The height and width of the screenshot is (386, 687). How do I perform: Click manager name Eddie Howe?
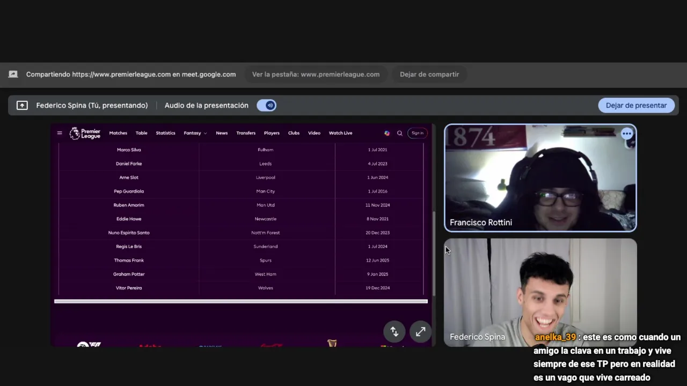[x=129, y=219]
